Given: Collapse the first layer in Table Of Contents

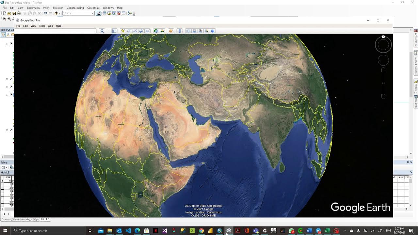Looking at the screenshot, I should [x=7, y=44].
